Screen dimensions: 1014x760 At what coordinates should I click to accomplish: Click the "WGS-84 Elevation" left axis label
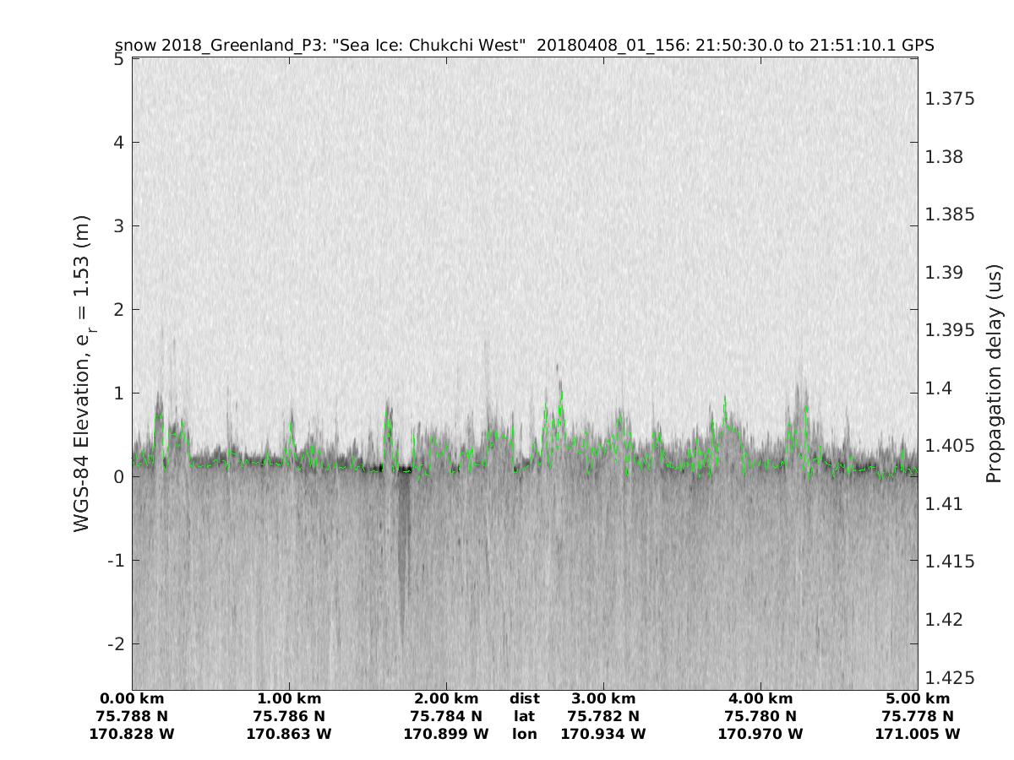82,373
